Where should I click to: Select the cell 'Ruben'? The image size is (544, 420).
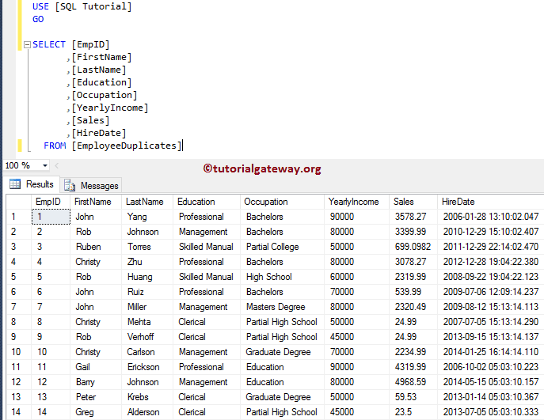[96, 247]
